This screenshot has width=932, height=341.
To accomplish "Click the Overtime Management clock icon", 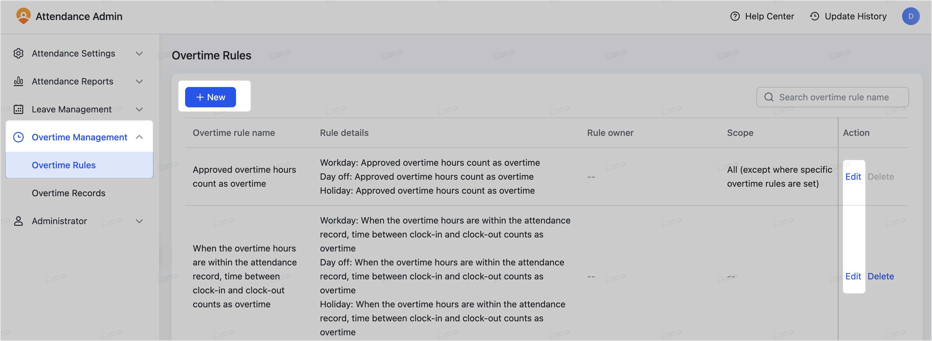I will click(x=18, y=137).
